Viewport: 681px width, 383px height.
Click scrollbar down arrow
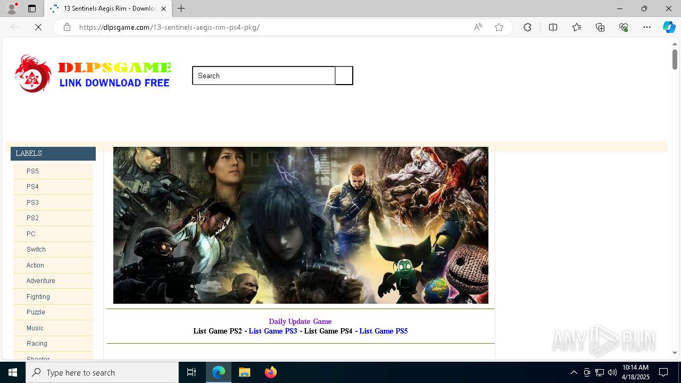[675, 353]
